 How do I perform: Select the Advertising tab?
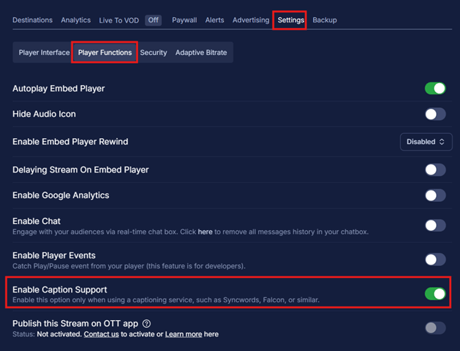tap(251, 20)
